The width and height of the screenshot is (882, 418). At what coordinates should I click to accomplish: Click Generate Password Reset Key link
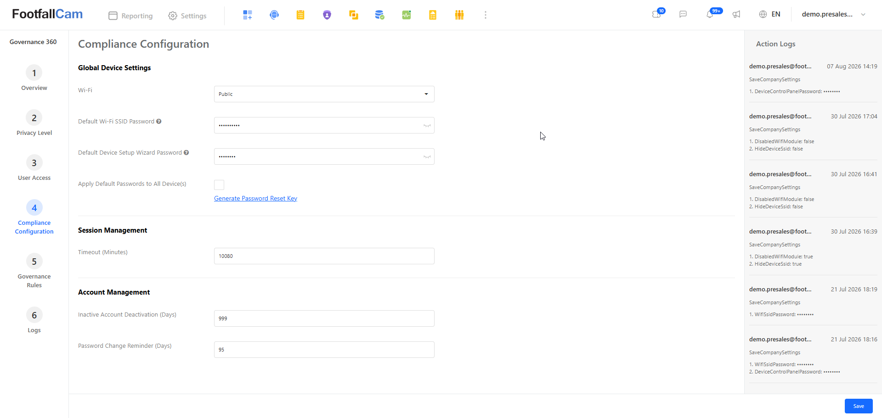(x=255, y=199)
